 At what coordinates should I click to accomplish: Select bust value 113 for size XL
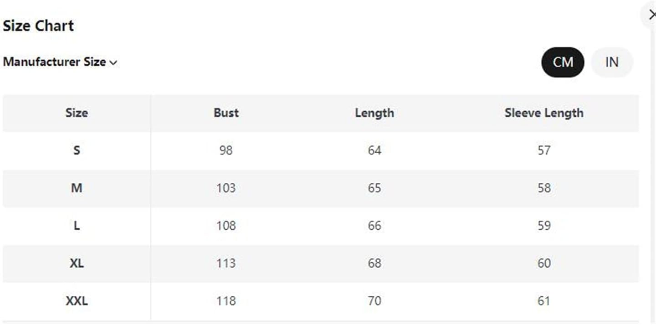coord(225,263)
